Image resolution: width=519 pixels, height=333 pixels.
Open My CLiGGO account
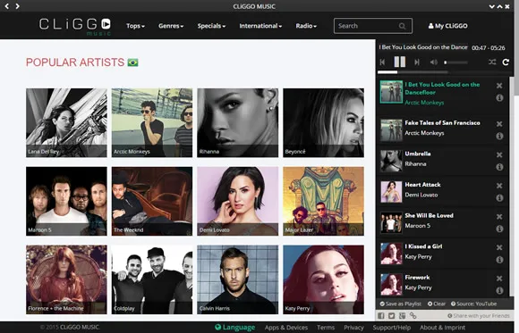pyautogui.click(x=447, y=26)
